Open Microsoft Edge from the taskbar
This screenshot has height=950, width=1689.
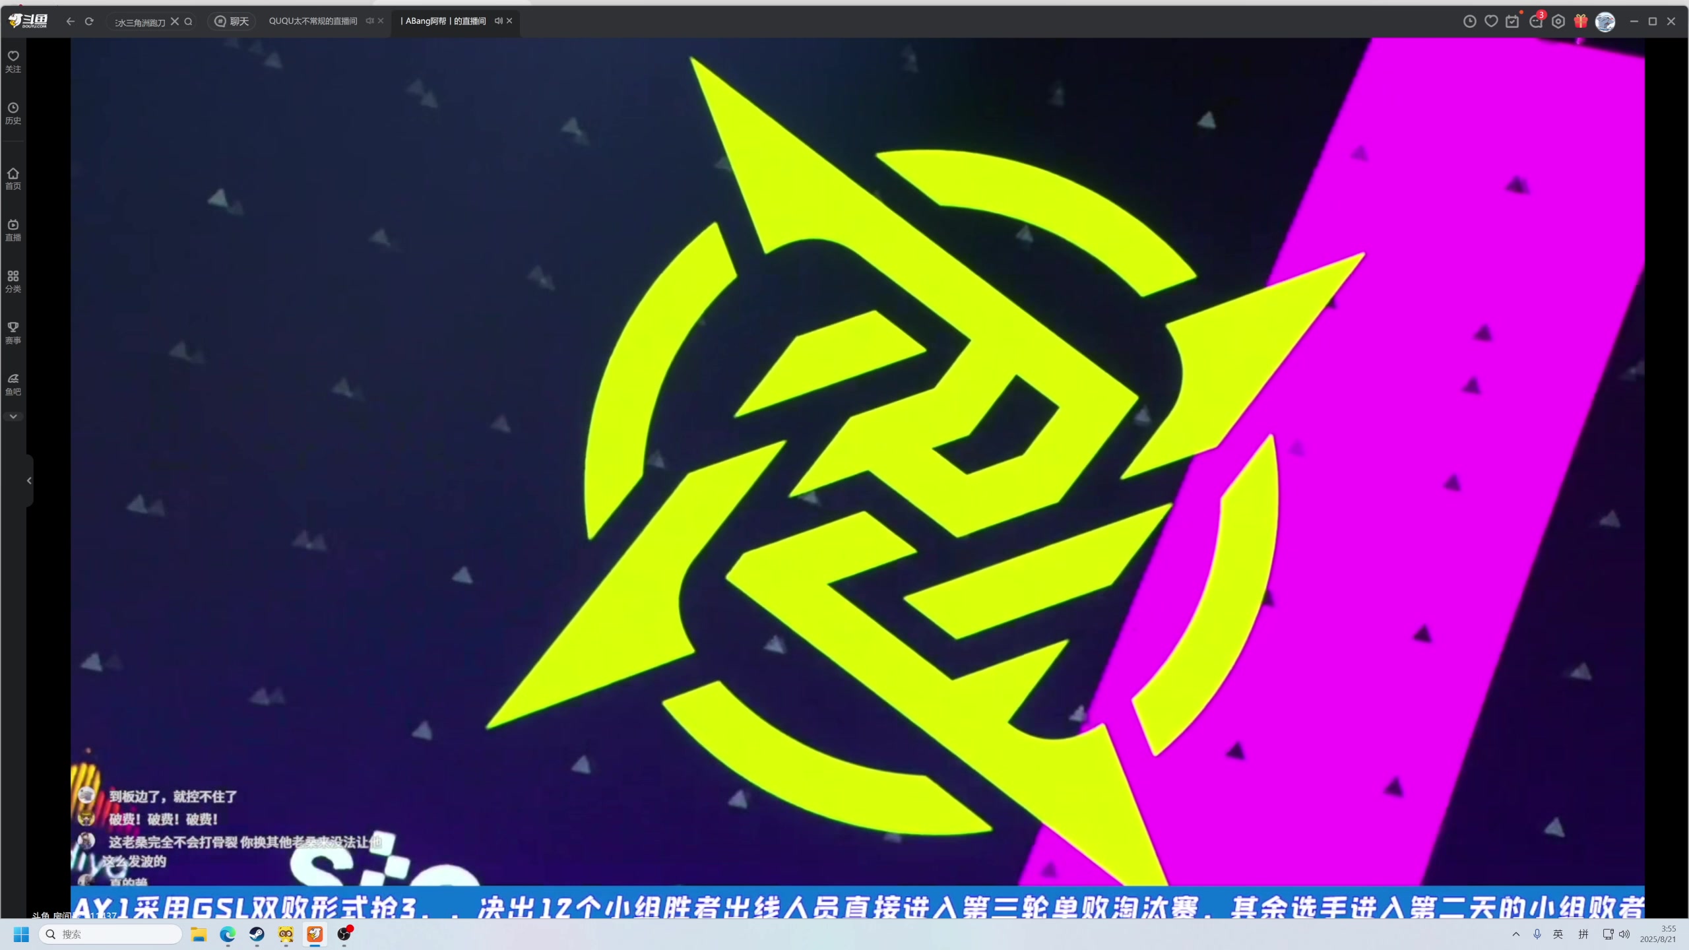click(x=228, y=934)
